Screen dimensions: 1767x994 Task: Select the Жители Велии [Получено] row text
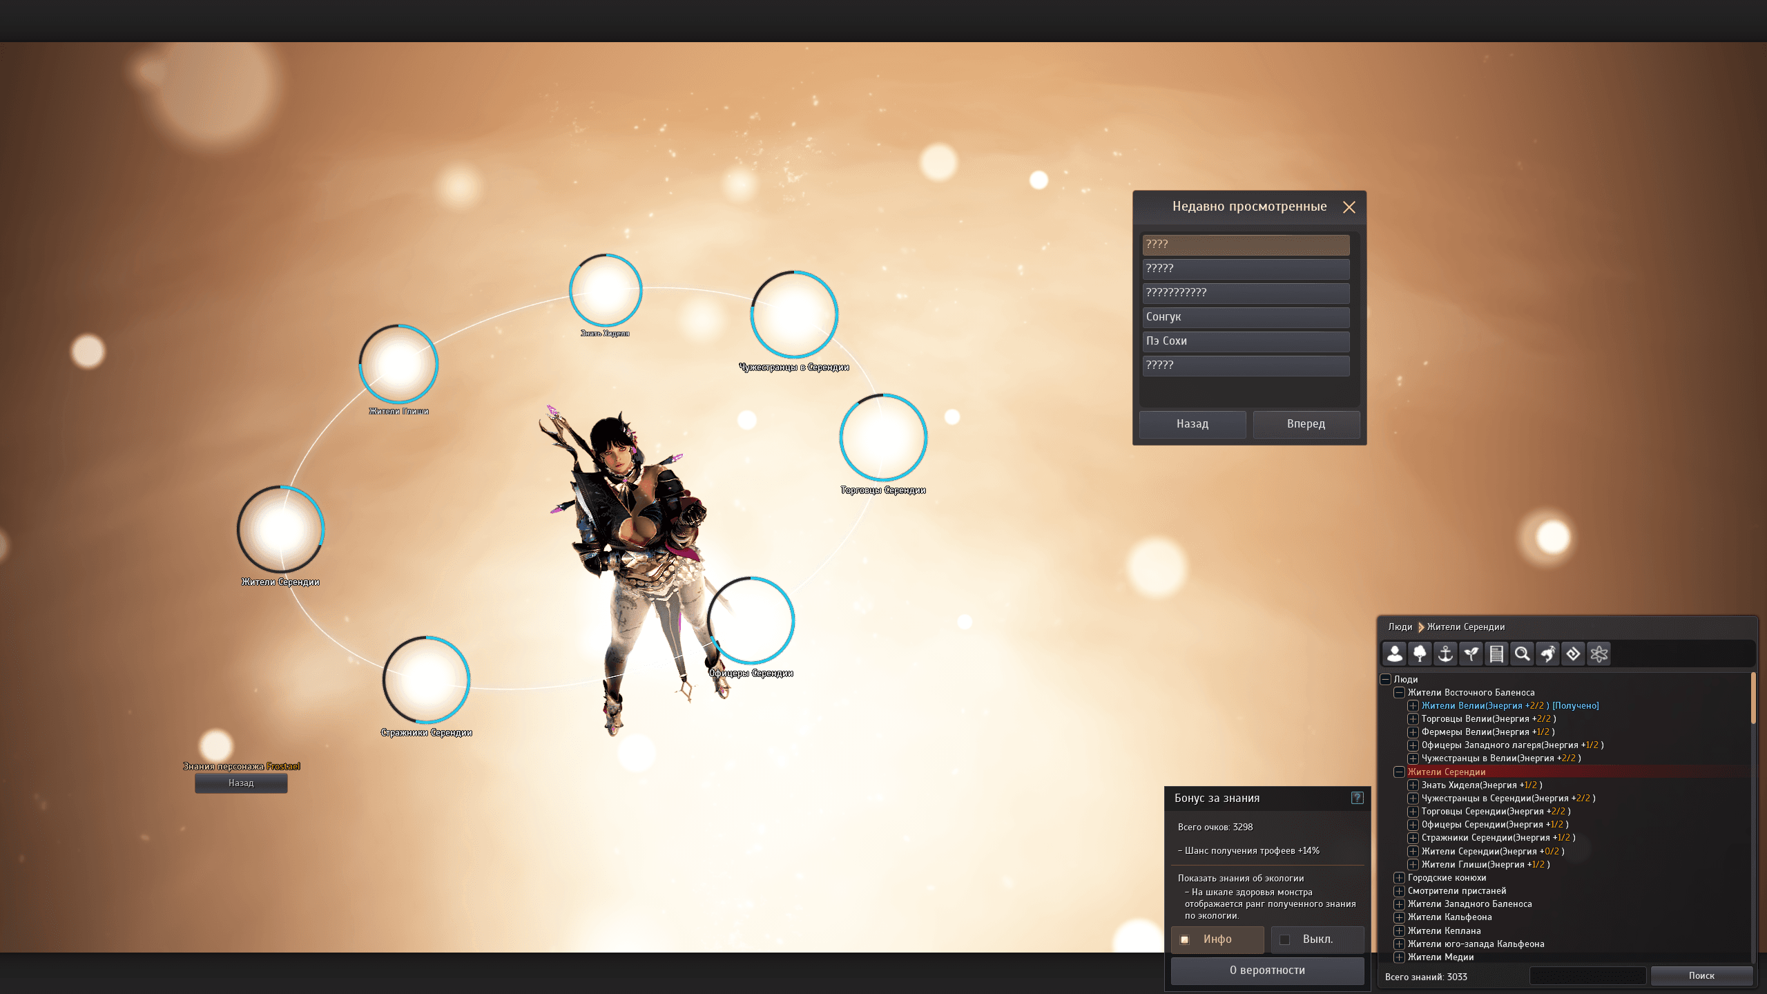1509,705
